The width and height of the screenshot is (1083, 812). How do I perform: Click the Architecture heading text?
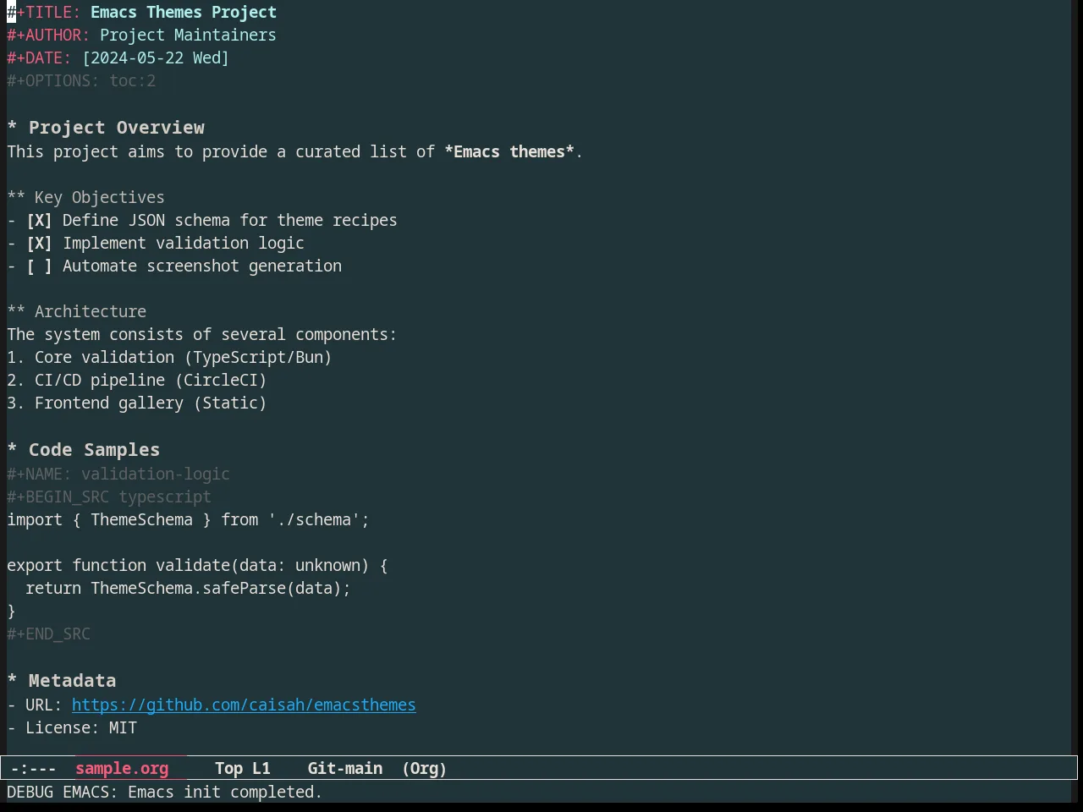tap(91, 312)
